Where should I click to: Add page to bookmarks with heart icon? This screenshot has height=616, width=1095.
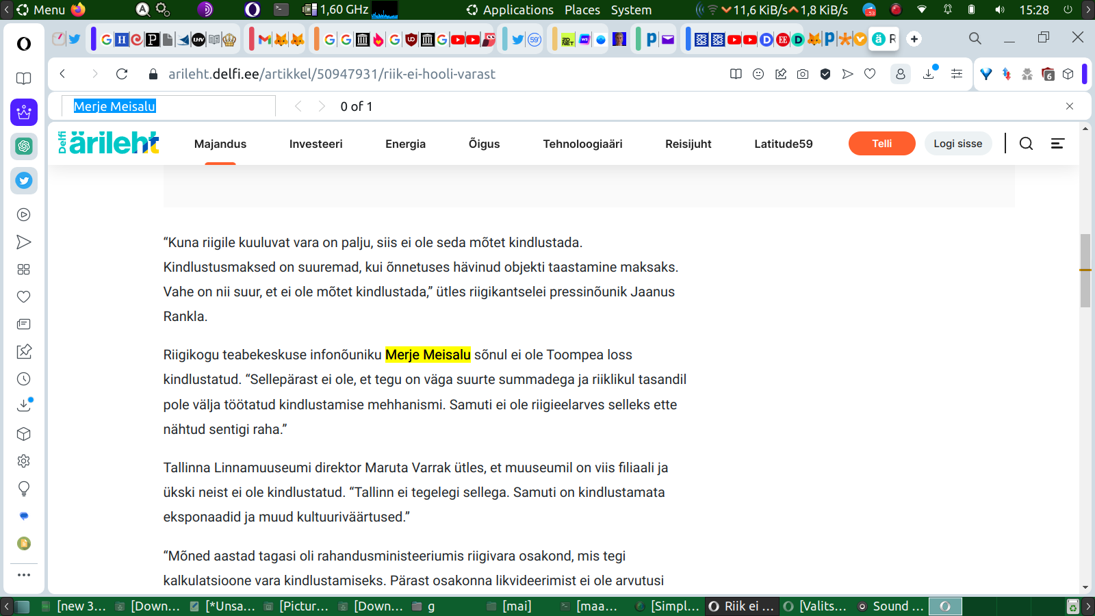point(870,74)
